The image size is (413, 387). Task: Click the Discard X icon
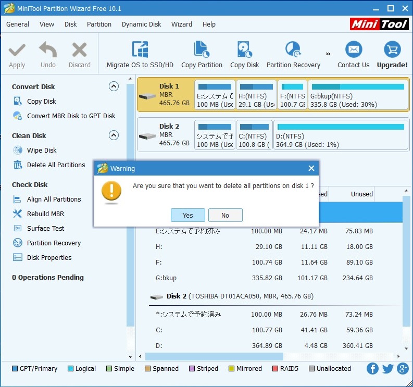point(79,50)
